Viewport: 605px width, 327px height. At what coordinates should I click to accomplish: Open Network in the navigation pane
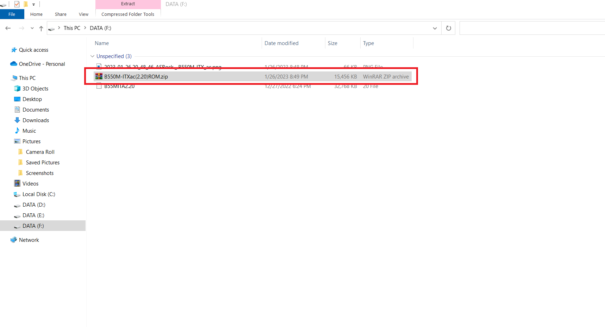point(29,240)
